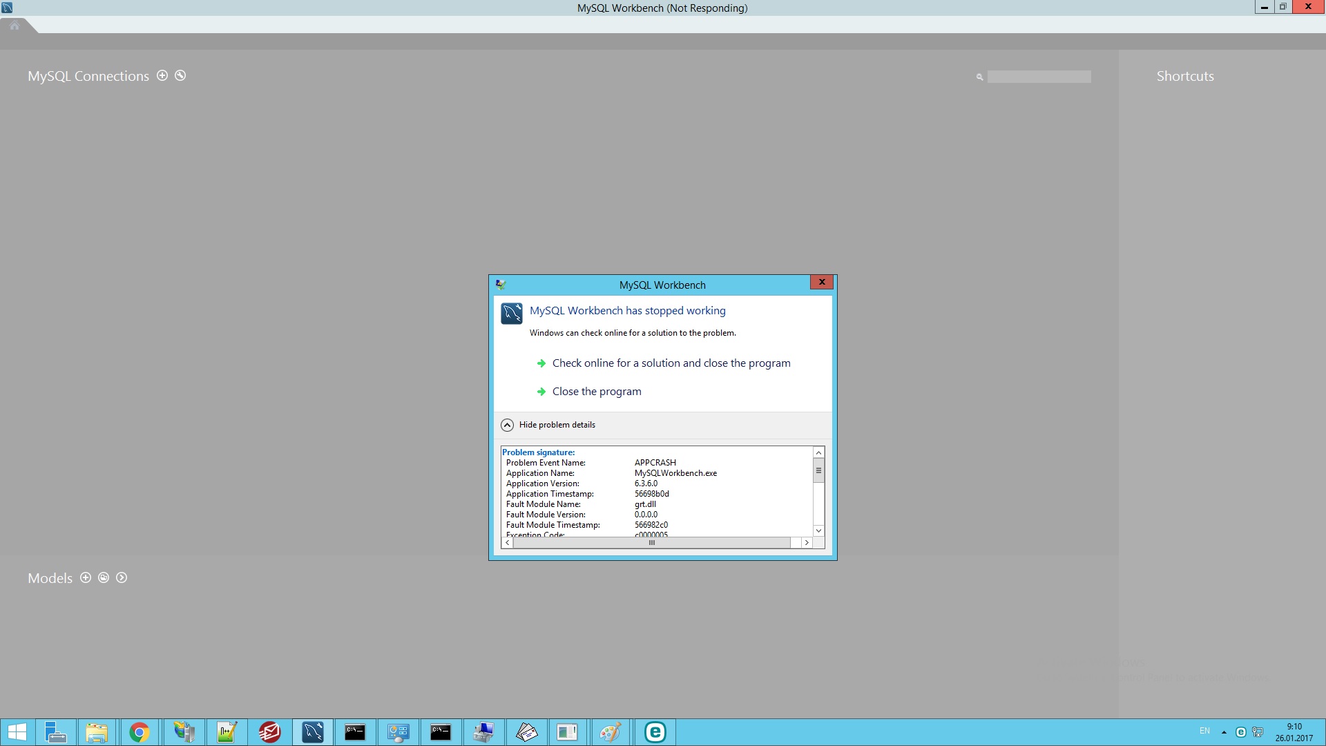This screenshot has width=1326, height=746.
Task: Click the horizontal scroll right arrow
Action: (x=806, y=543)
